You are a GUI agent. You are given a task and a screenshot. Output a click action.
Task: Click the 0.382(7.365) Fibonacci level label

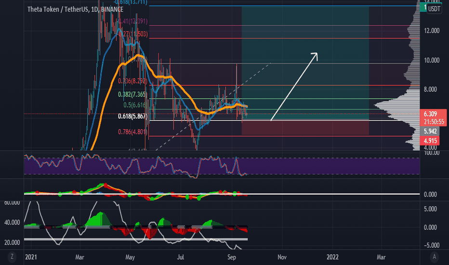tap(132, 94)
